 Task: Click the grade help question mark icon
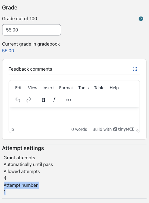coord(141,19)
